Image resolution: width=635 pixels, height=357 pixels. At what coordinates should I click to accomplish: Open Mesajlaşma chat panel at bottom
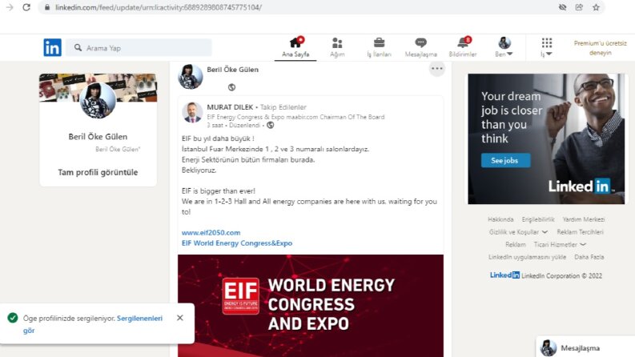coord(585,347)
